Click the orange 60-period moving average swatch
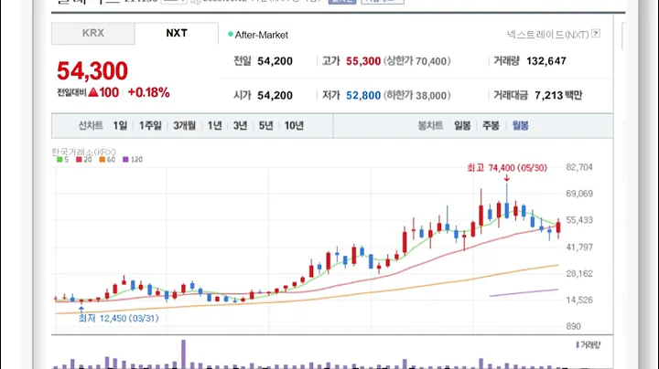 [x=103, y=159]
